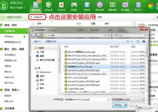Open 联系人(0) in sidebar
The width and height of the screenshot is (158, 112).
click(9, 101)
